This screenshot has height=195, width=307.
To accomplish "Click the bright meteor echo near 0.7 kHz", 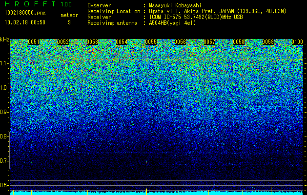I will coord(146,162).
